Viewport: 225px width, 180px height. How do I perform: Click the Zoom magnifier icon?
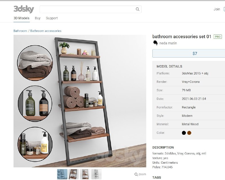click(136, 174)
